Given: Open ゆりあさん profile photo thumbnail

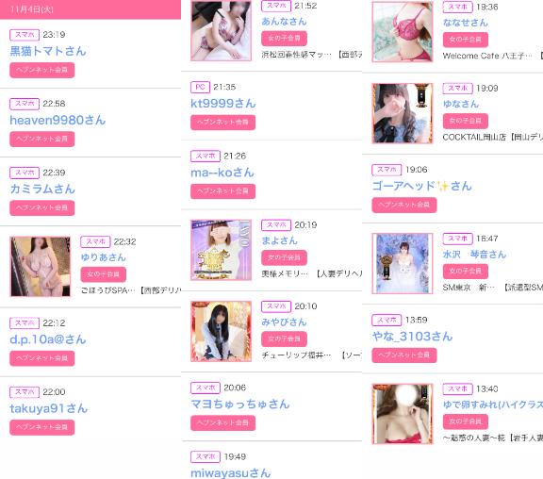Looking at the screenshot, I should pyautogui.click(x=41, y=266).
